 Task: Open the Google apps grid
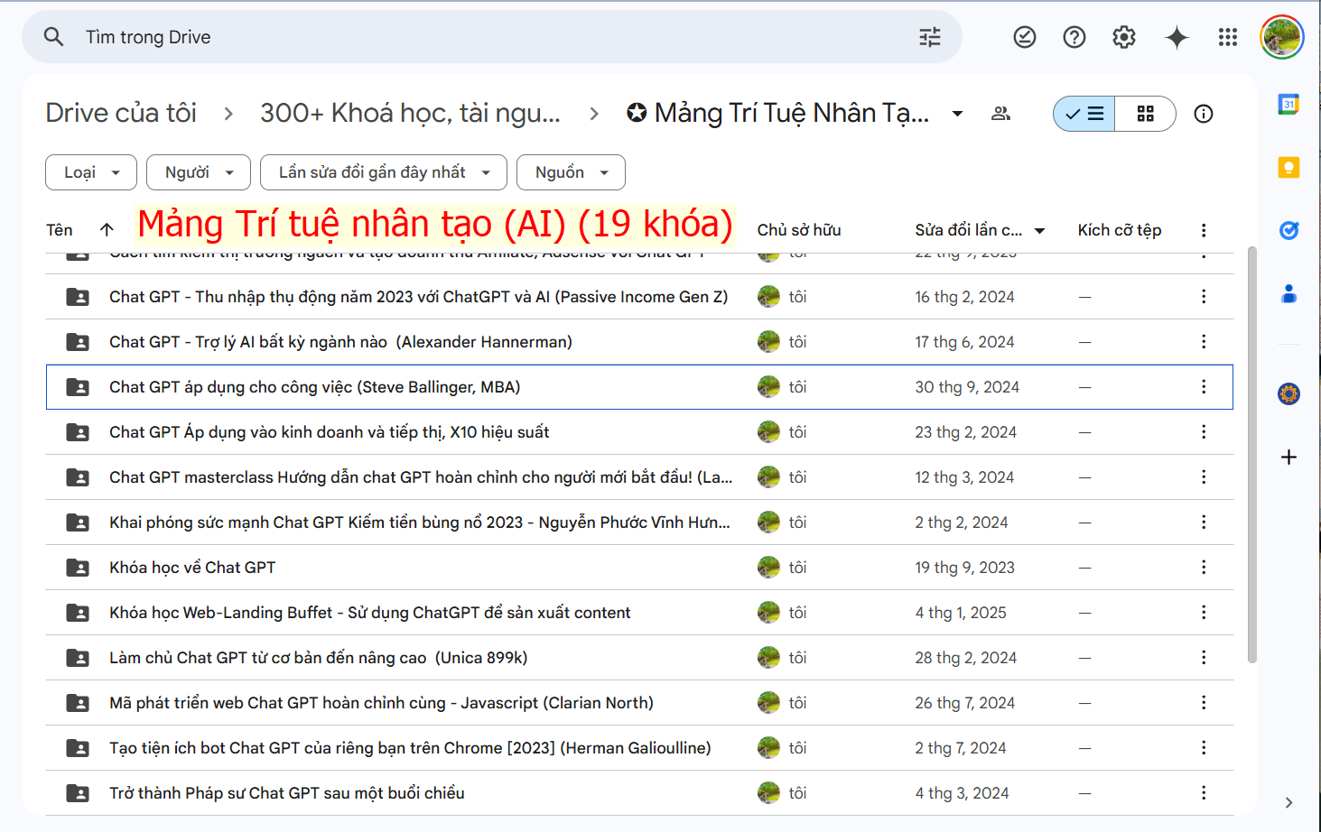pyautogui.click(x=1227, y=37)
